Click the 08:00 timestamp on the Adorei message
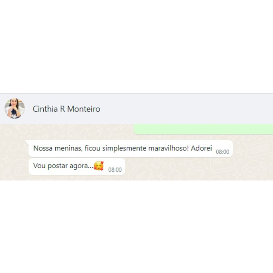Screen dimensions: 273x273 (x=222, y=152)
